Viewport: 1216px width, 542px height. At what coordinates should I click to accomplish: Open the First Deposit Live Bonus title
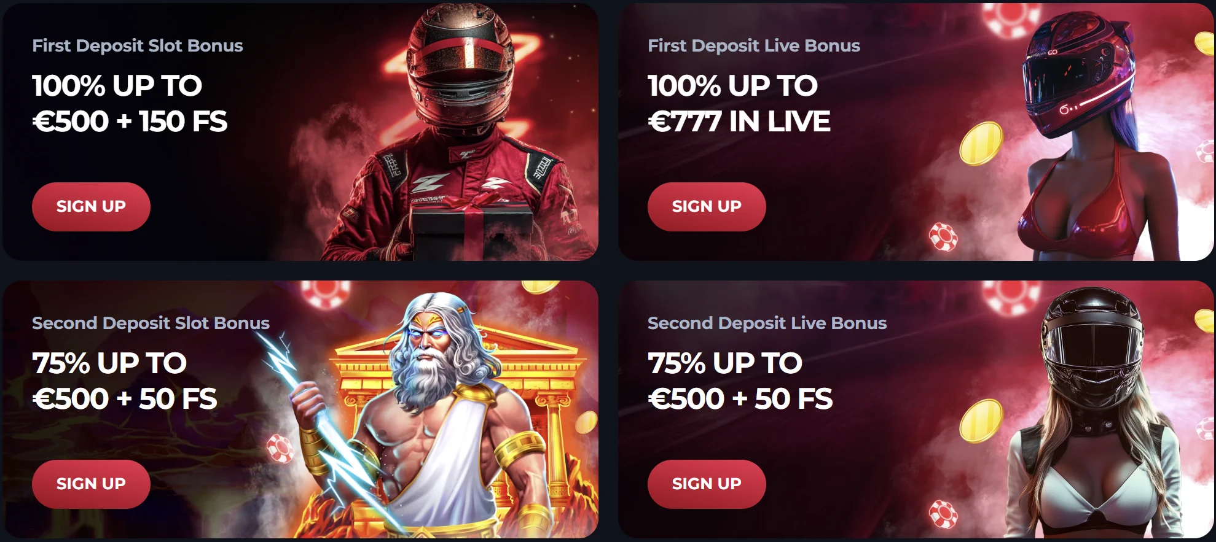[754, 45]
